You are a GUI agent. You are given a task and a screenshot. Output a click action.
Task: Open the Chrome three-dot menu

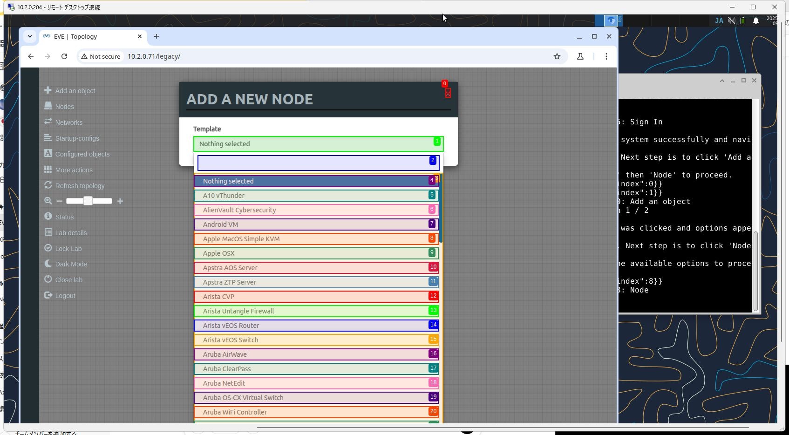[606, 56]
